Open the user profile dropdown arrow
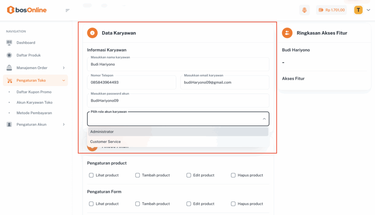The image size is (375, 215). pyautogui.click(x=368, y=10)
